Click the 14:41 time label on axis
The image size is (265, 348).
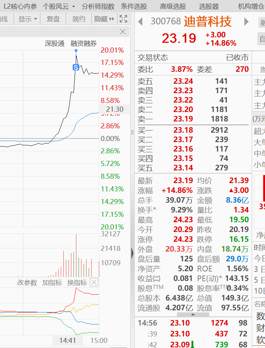[x=68, y=340]
